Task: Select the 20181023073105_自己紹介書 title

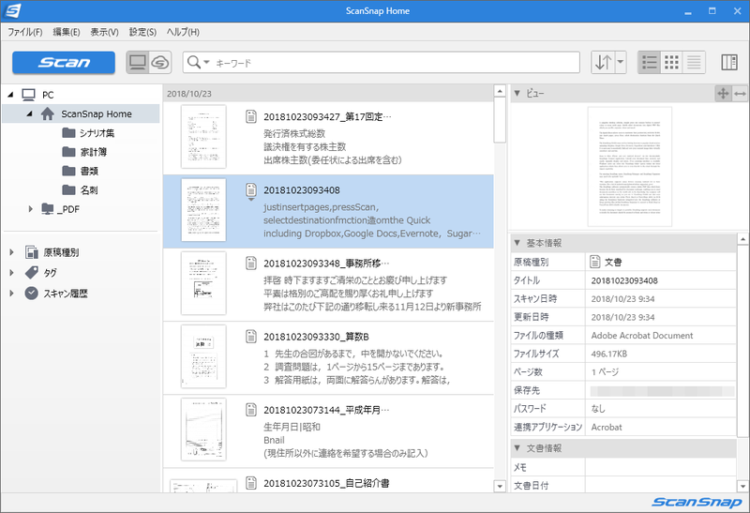Action: tap(326, 483)
